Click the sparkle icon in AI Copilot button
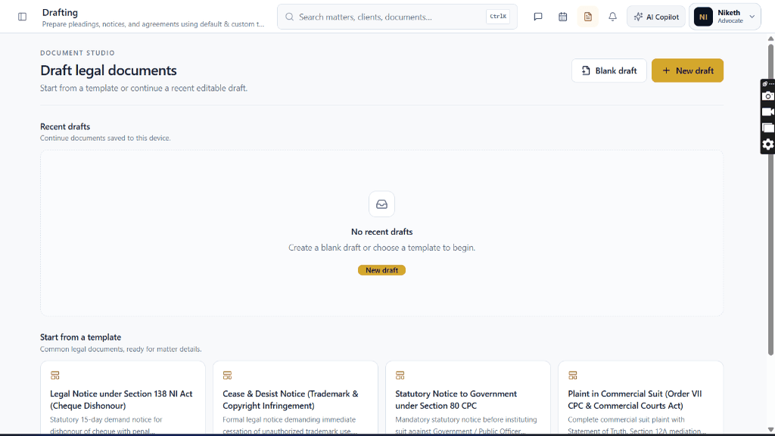The height and width of the screenshot is (436, 775). 638,17
